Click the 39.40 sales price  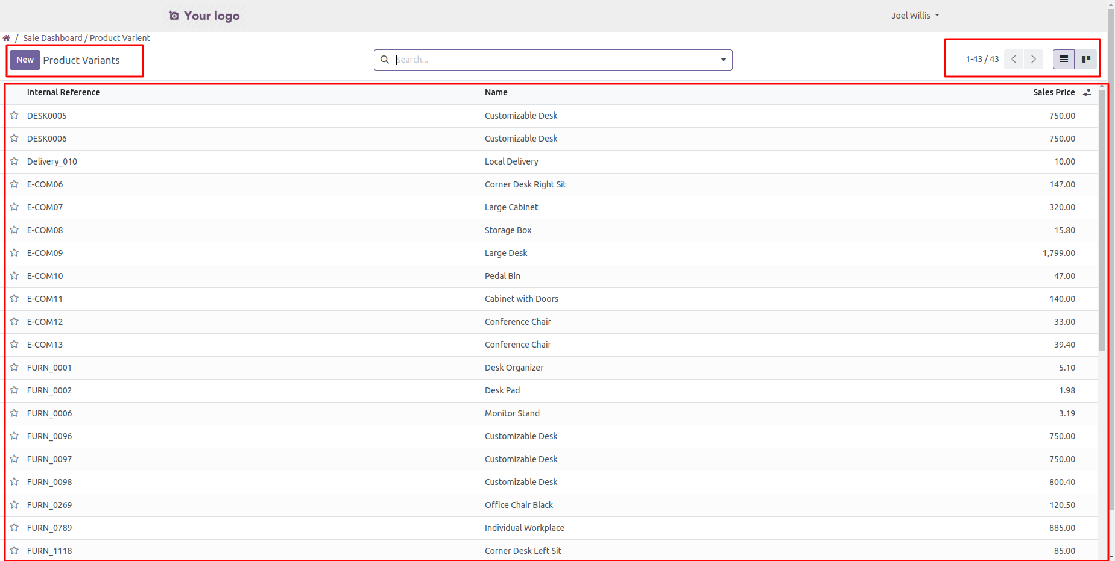click(1064, 345)
